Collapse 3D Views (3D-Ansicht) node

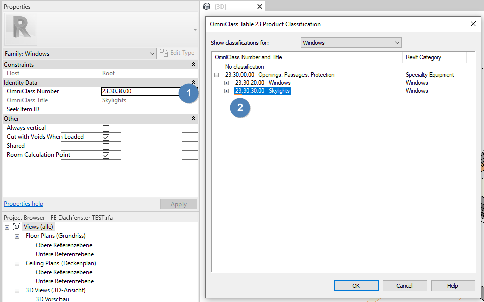17,291
